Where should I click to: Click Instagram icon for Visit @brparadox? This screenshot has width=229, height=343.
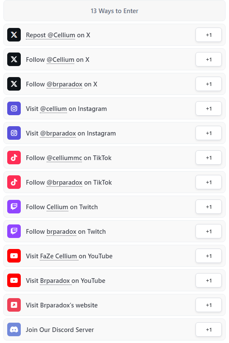pyautogui.click(x=14, y=133)
